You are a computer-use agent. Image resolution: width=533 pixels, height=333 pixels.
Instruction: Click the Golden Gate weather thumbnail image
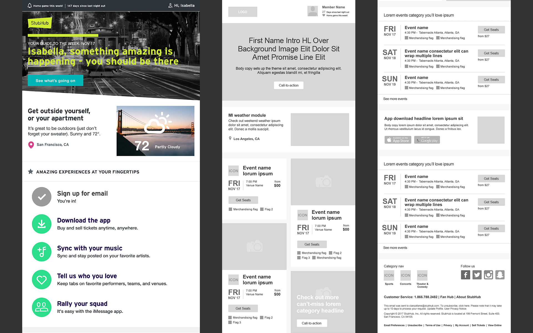click(x=155, y=131)
